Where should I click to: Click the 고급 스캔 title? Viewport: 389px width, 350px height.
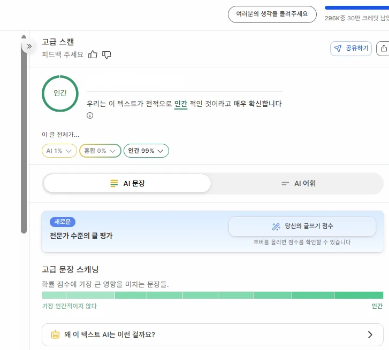click(x=58, y=42)
